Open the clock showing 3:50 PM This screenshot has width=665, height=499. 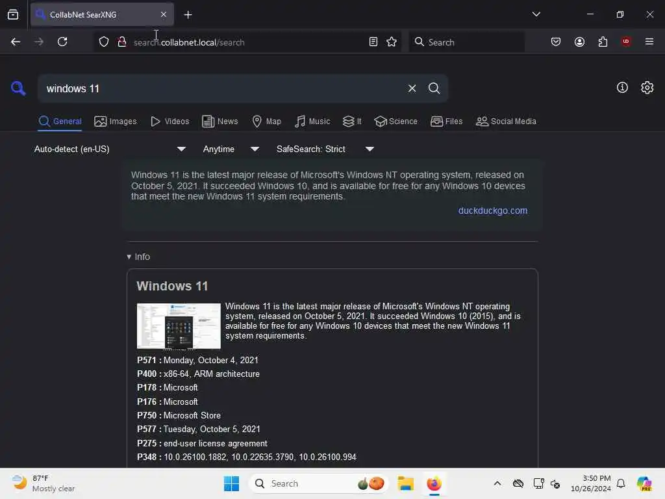pyautogui.click(x=590, y=483)
